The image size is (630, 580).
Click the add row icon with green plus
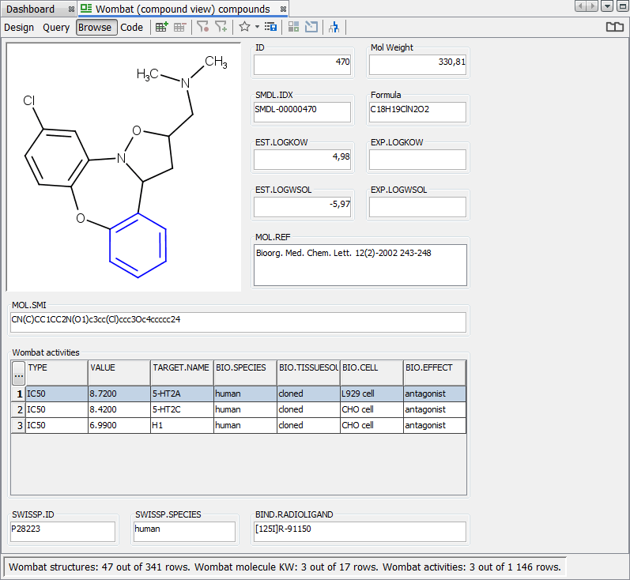point(161,27)
